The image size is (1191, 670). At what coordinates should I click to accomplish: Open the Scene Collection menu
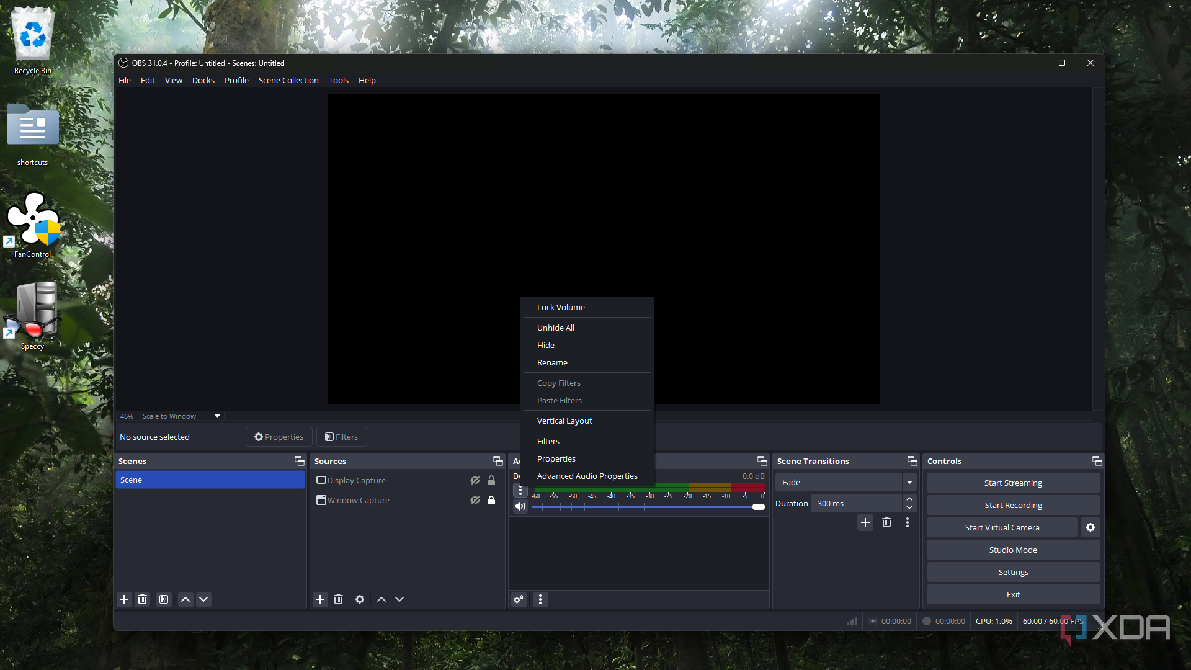288,80
